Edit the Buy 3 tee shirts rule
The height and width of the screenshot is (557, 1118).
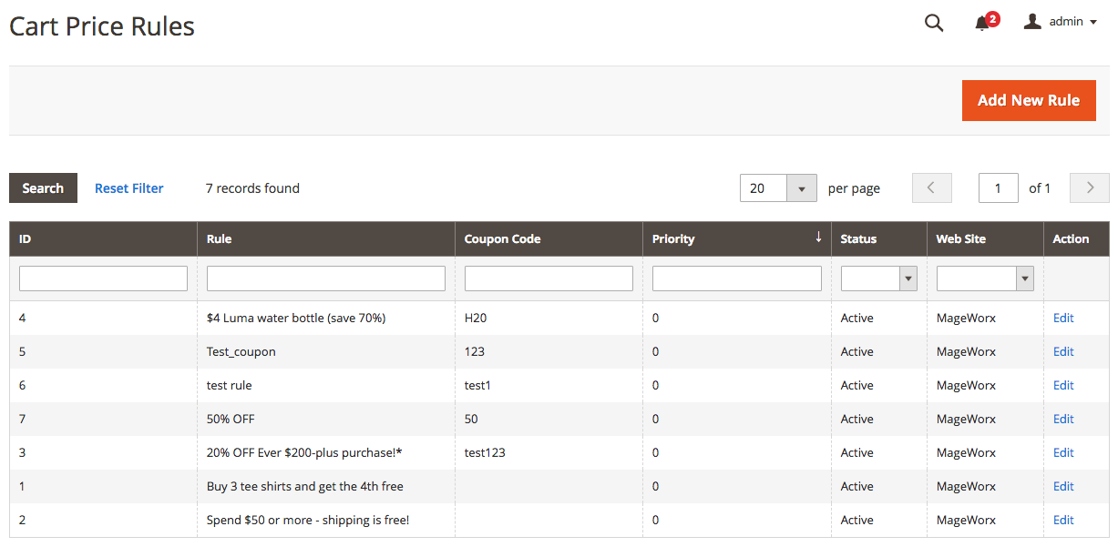point(1063,487)
